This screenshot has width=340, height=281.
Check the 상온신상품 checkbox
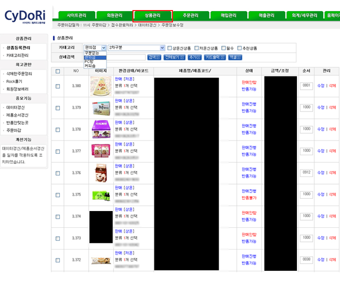coord(170,48)
